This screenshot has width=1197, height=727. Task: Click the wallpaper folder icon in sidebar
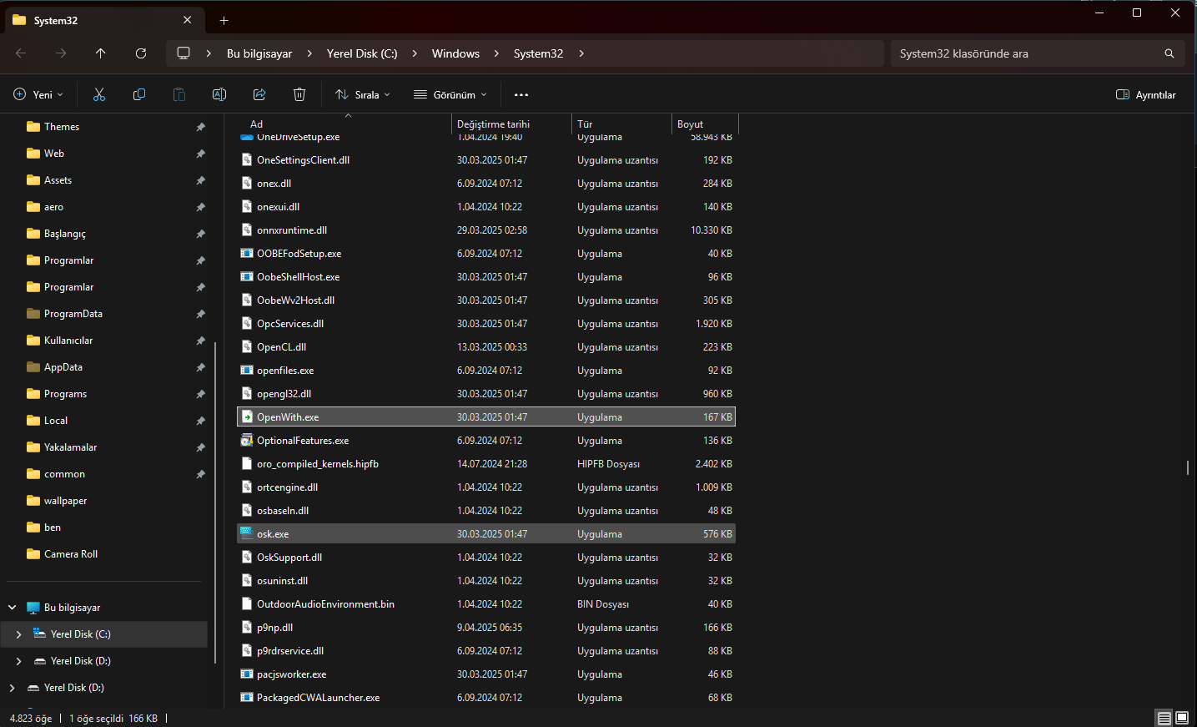[x=33, y=501]
